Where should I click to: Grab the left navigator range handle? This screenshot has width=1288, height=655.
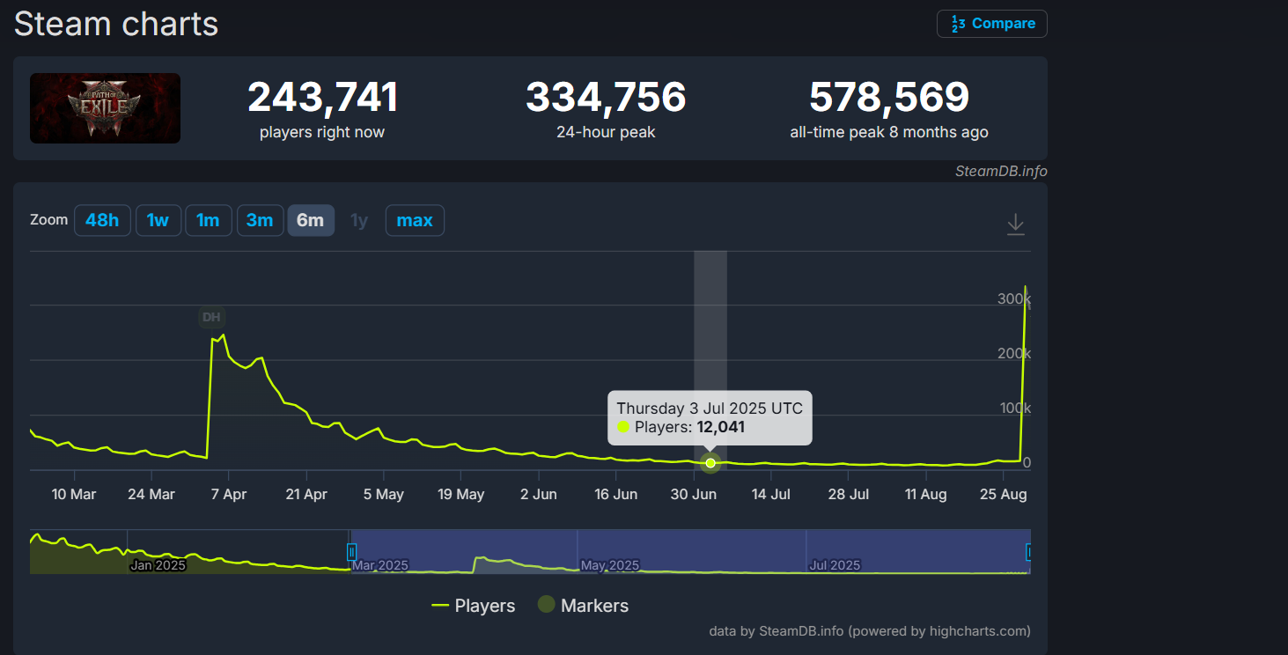(x=351, y=552)
